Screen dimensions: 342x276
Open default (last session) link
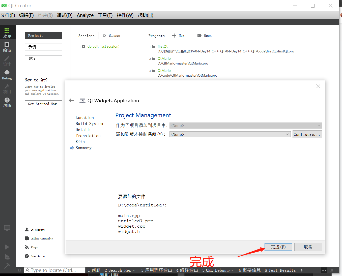103,47
